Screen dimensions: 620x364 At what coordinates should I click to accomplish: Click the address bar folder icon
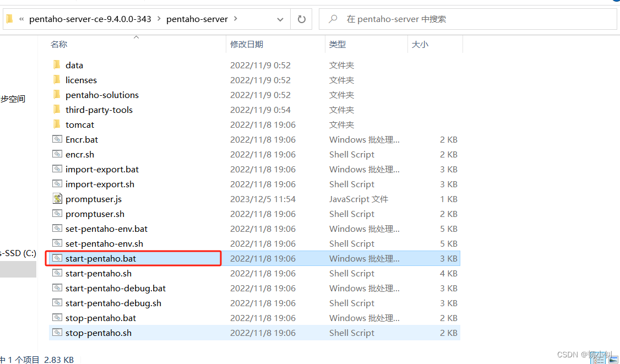coord(9,19)
